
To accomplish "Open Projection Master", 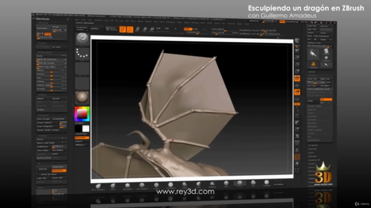I will coord(82,28).
